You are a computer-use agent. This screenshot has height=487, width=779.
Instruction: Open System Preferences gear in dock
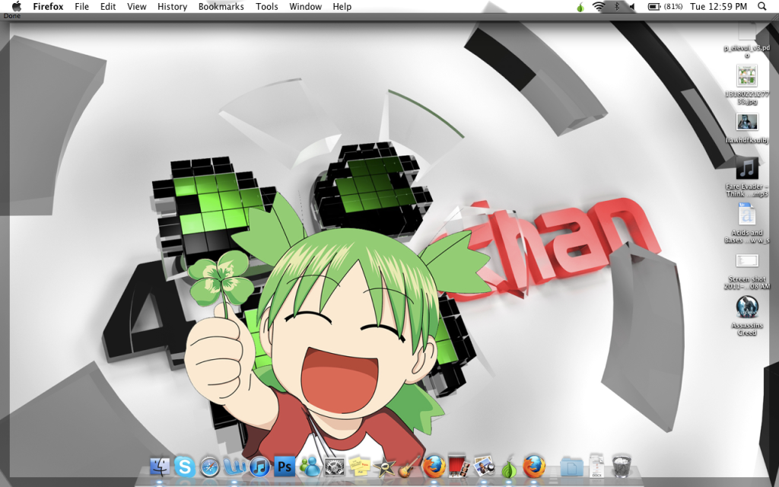[x=335, y=467]
